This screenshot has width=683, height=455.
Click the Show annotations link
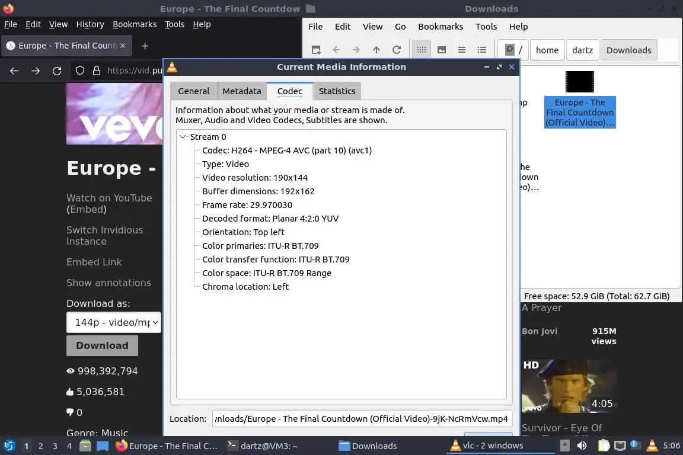tap(109, 283)
